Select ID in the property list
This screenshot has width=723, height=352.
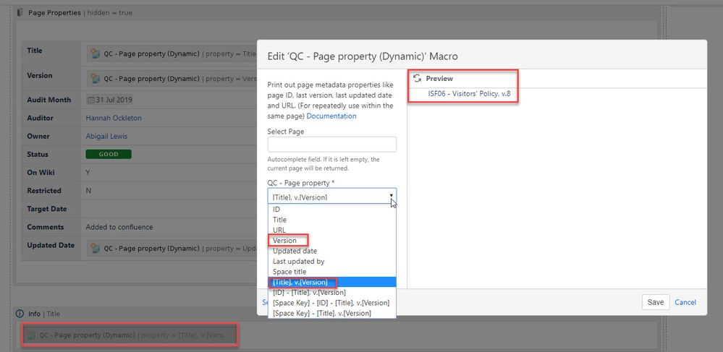[x=332, y=209]
